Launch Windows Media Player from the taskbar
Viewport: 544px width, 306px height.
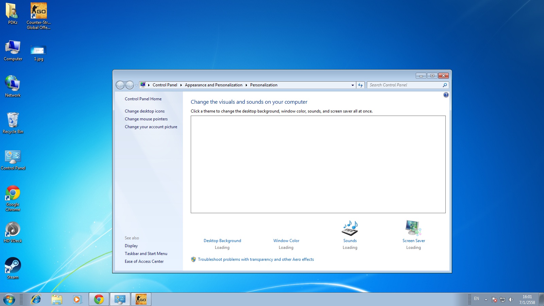click(x=77, y=300)
